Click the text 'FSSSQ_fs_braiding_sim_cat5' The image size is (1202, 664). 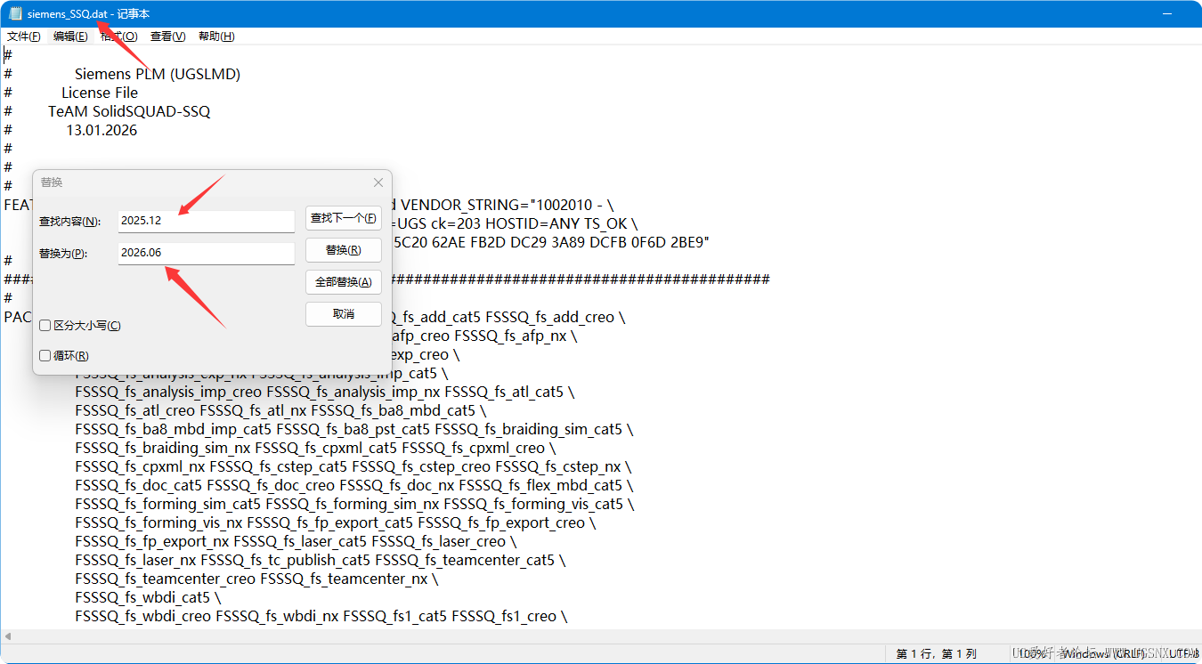coord(529,429)
